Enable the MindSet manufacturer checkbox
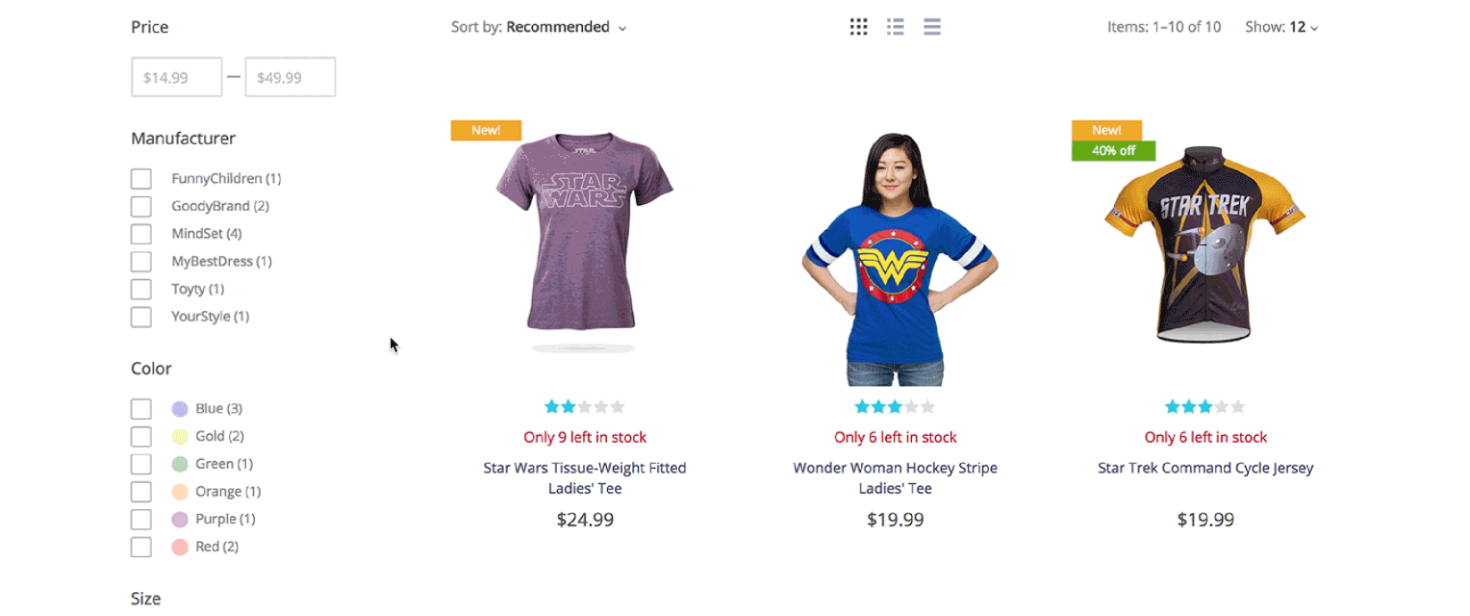The width and height of the screenshot is (1470, 616). pos(141,234)
